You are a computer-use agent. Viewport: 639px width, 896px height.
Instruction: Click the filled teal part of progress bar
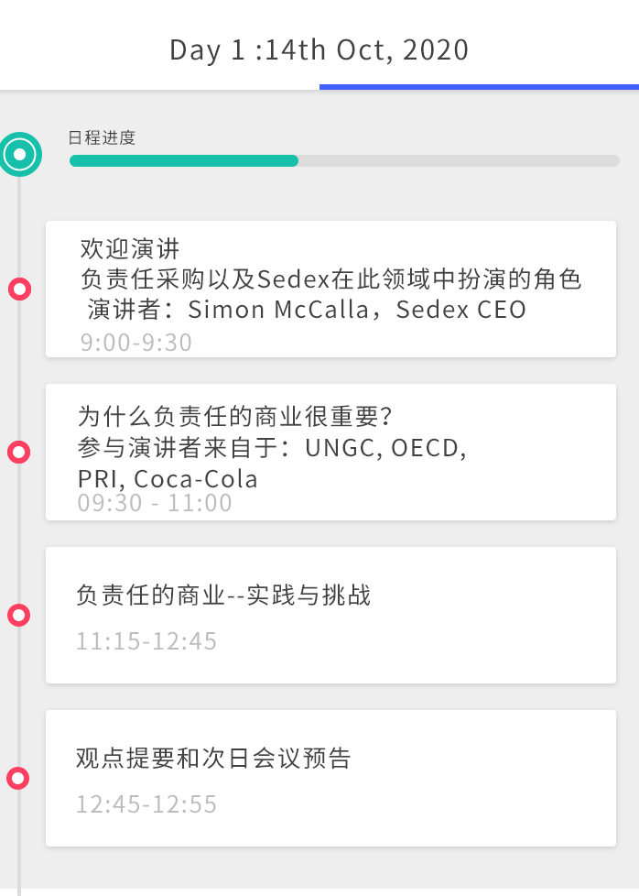pyautogui.click(x=183, y=161)
